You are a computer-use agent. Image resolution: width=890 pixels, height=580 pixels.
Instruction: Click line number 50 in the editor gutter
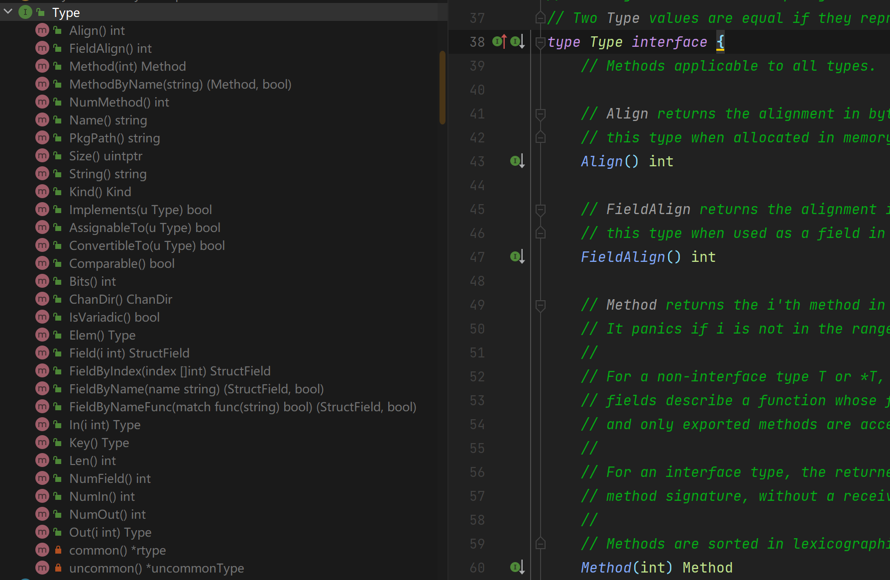[476, 329]
